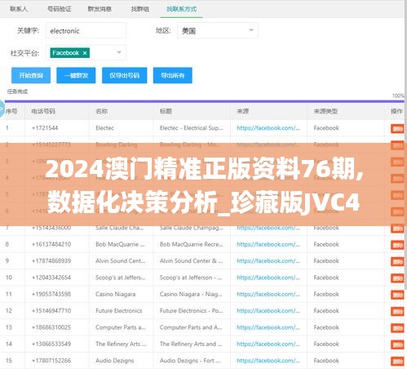Delete the Alvin Sound Center row
The height and width of the screenshot is (369, 407).
point(397,261)
